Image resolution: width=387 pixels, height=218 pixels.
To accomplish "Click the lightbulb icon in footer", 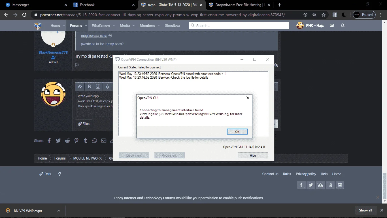I will [x=59, y=174].
